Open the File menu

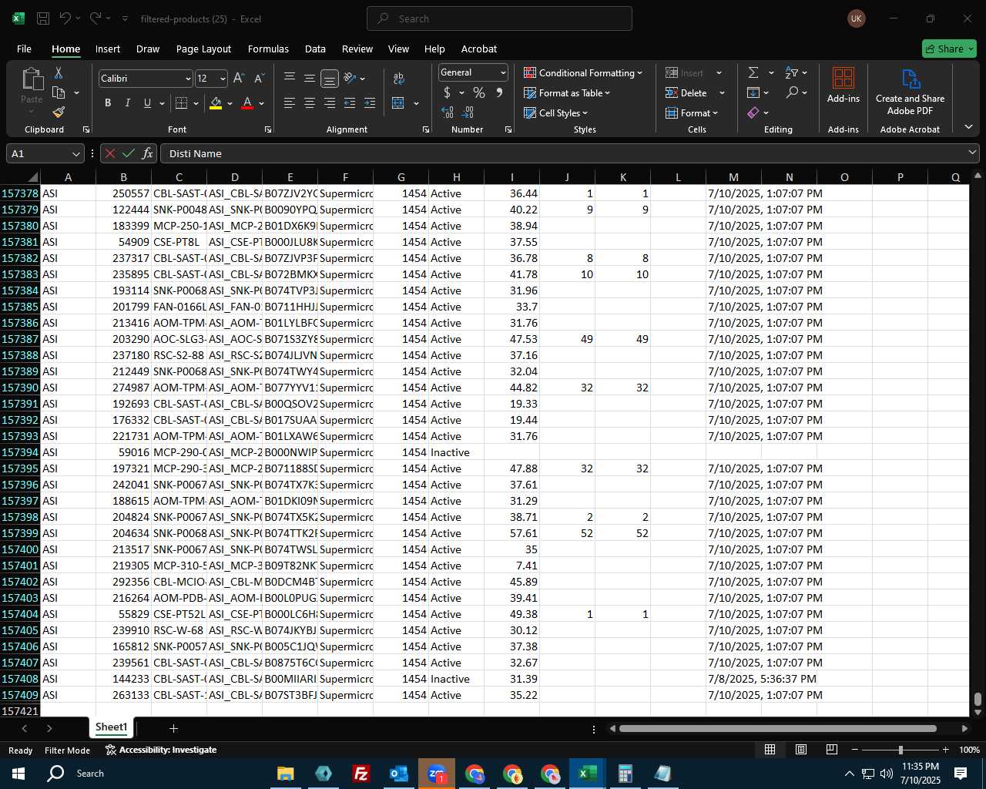click(24, 49)
